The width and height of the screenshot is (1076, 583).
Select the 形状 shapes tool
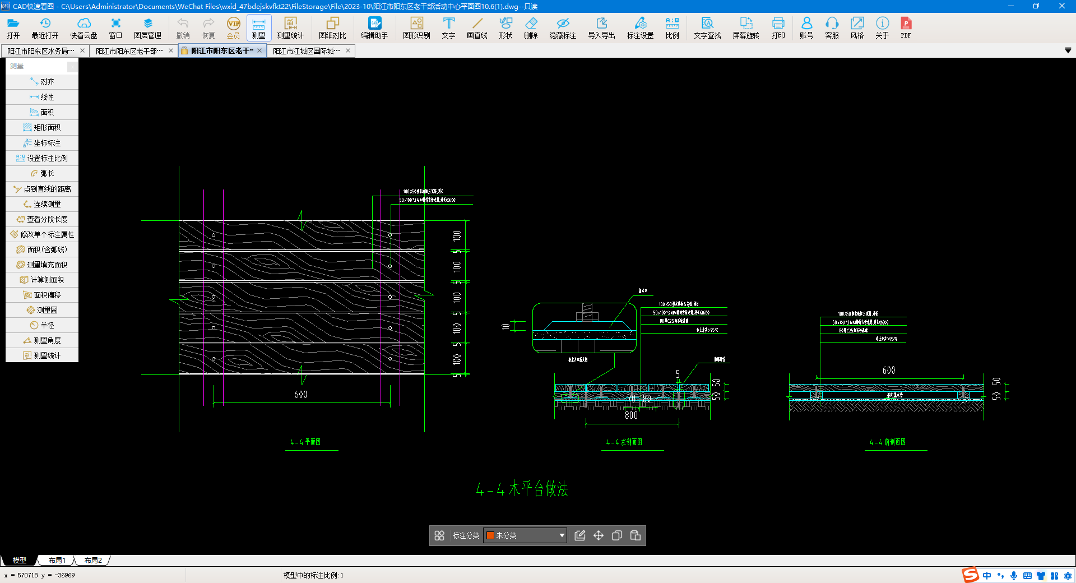505,27
